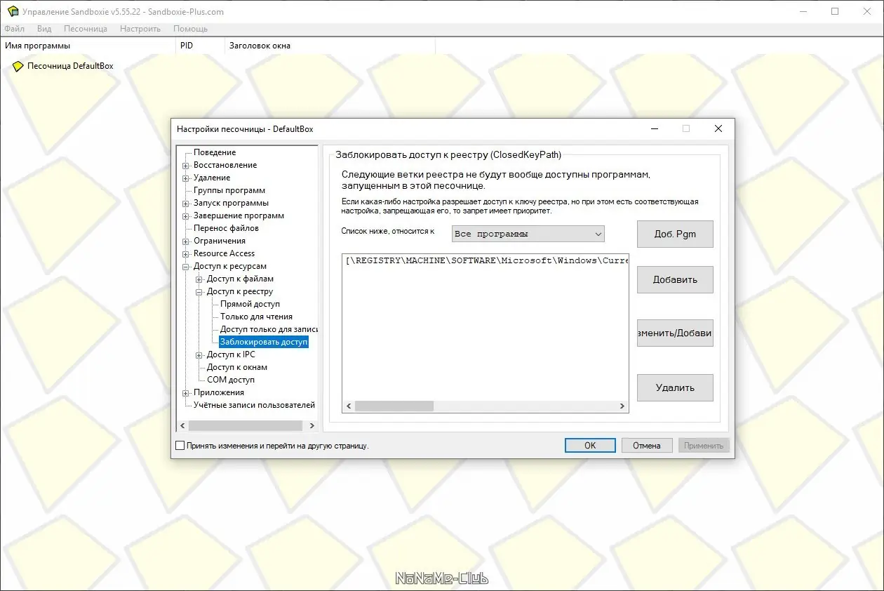The height and width of the screenshot is (591, 884).
Task: Open the Настроить menu
Action: click(140, 29)
